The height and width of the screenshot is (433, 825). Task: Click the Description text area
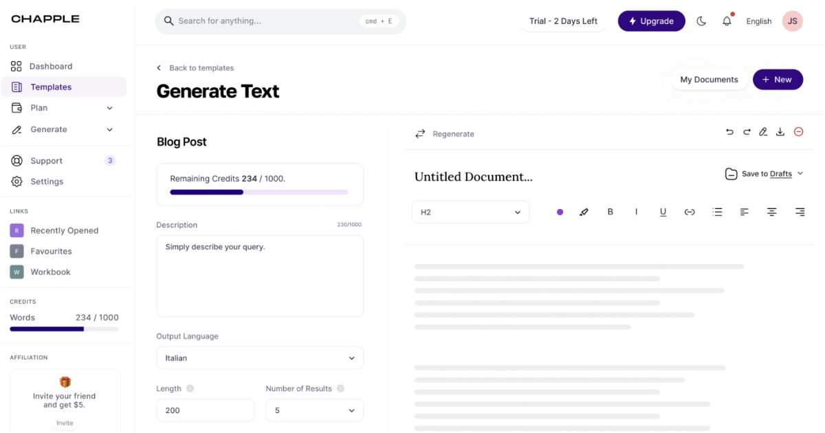pyautogui.click(x=260, y=276)
